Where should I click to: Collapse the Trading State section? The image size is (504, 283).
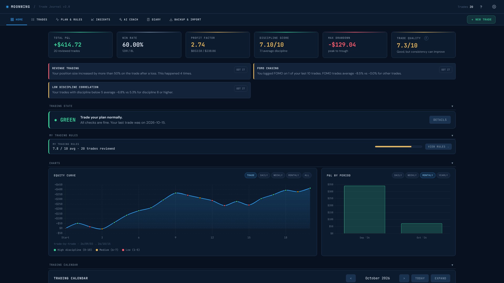click(x=452, y=106)
